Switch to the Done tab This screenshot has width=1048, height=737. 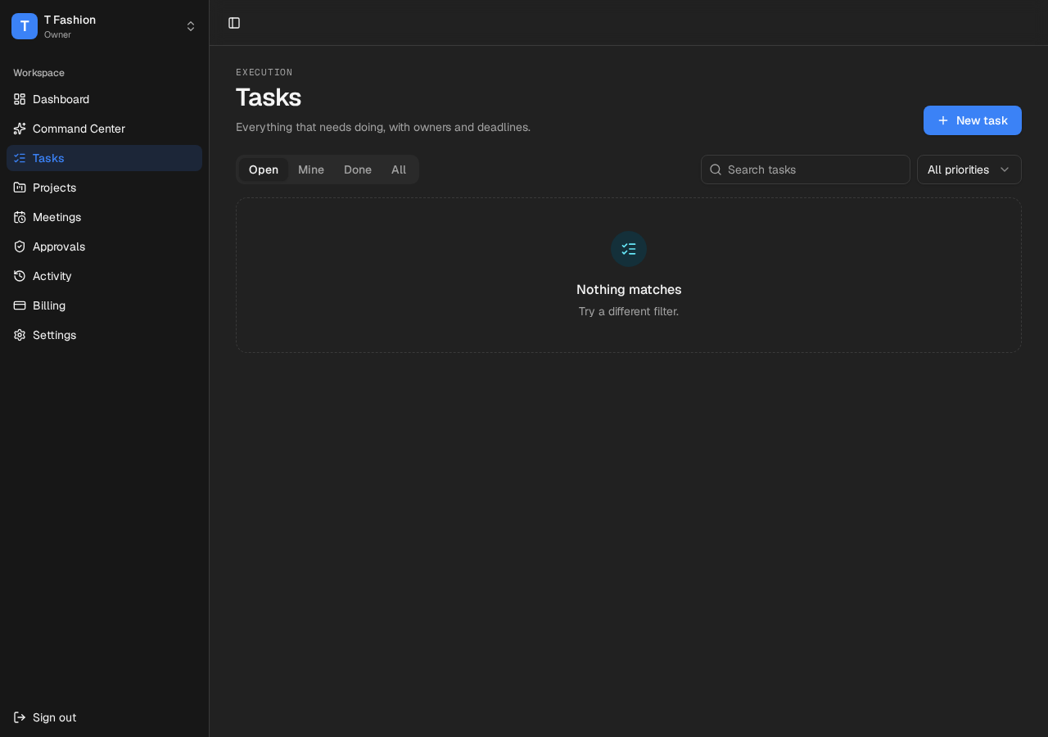(x=358, y=170)
